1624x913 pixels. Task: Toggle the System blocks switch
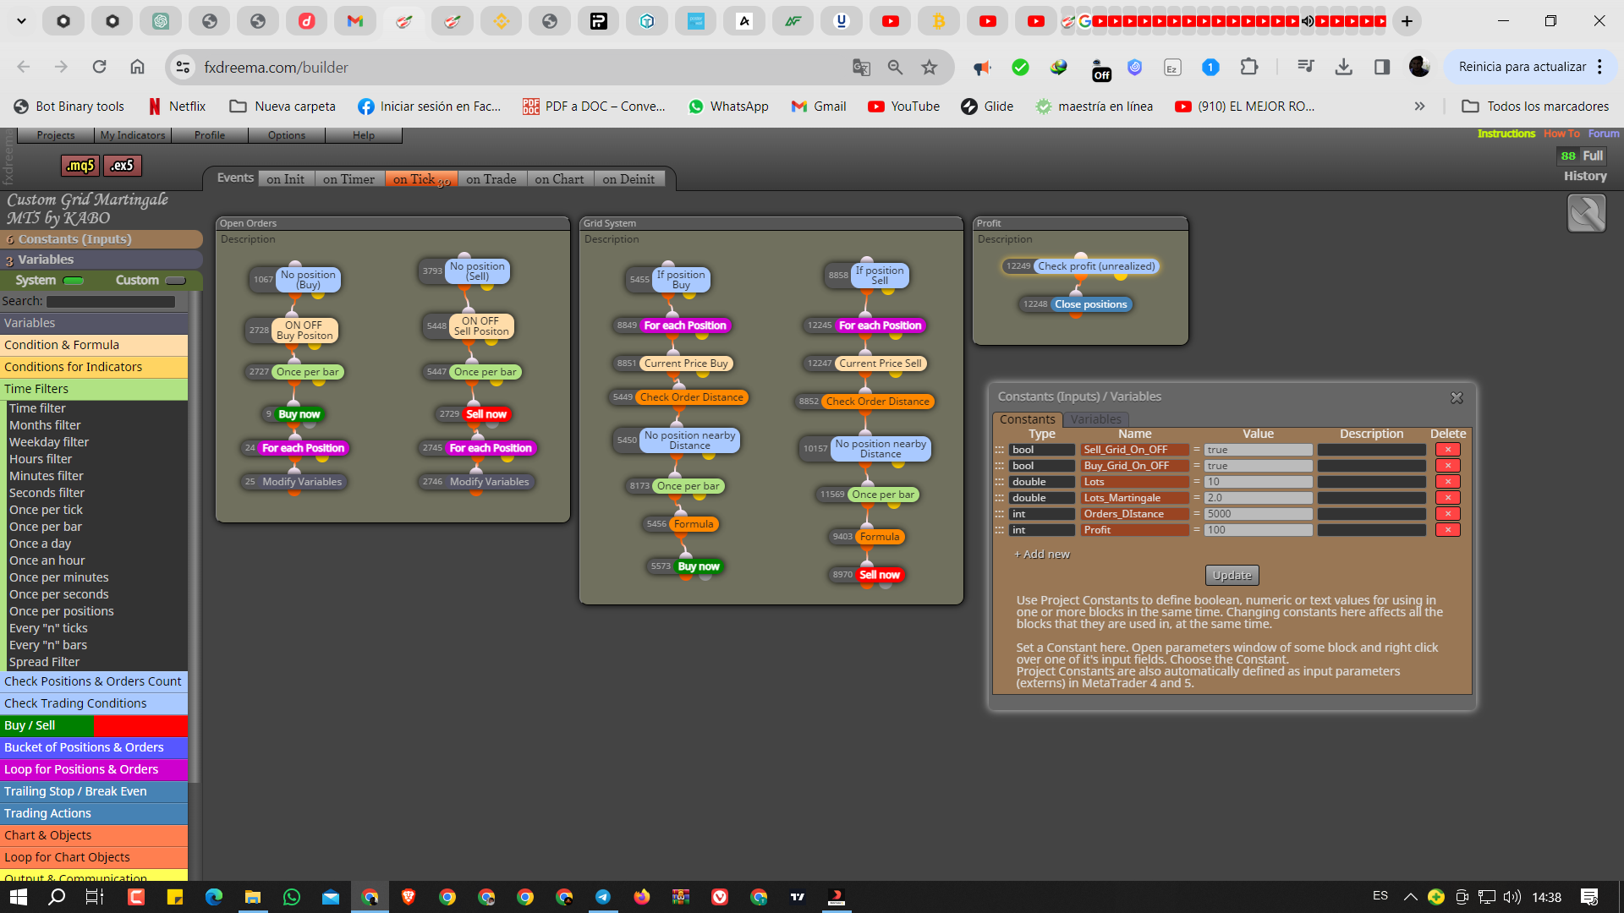pyautogui.click(x=74, y=281)
